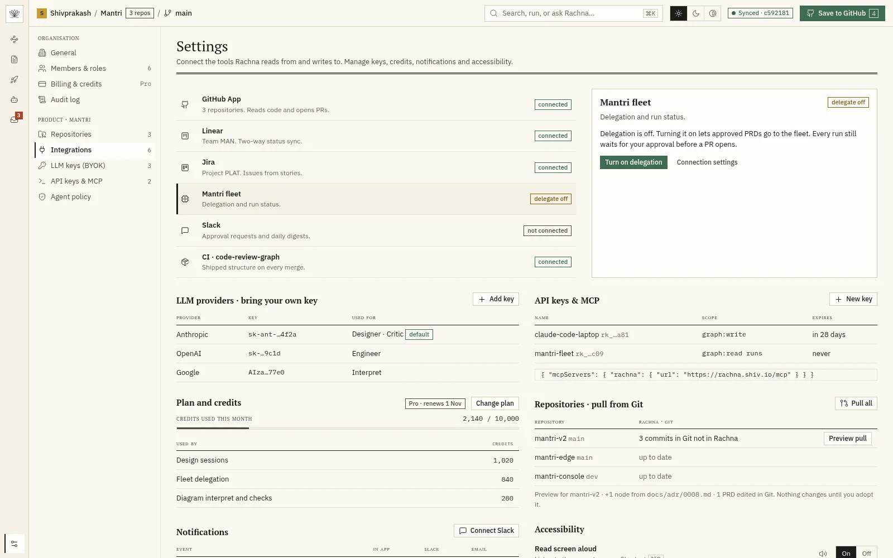Viewport: 893px width, 558px height.
Task: Click Change plan button
Action: pos(494,403)
